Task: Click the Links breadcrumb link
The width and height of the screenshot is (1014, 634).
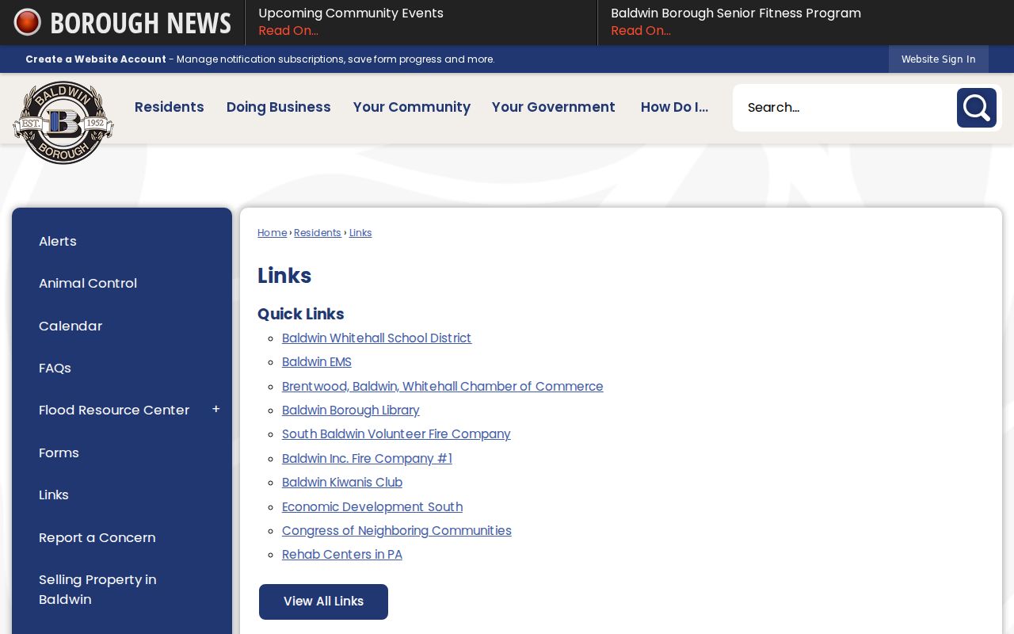Action: point(360,233)
